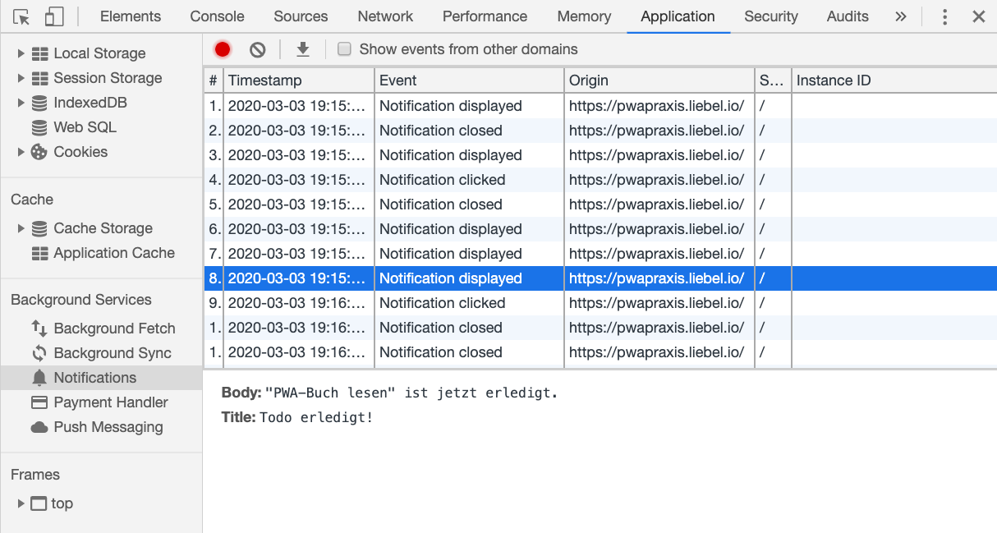Image resolution: width=997 pixels, height=533 pixels.
Task: Select Background Fetch in the sidebar
Action: tap(114, 328)
